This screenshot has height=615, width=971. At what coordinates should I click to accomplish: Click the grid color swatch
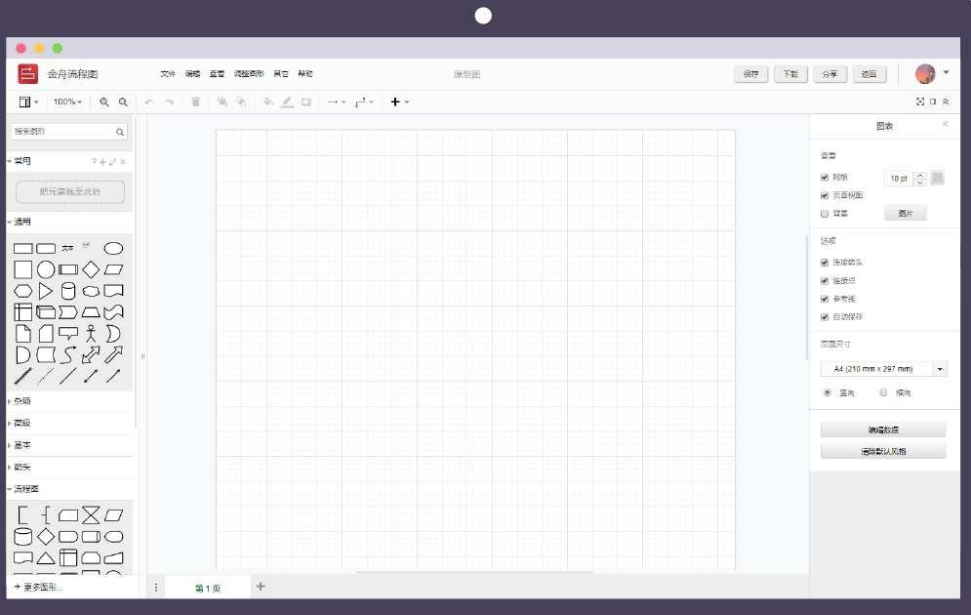click(937, 178)
